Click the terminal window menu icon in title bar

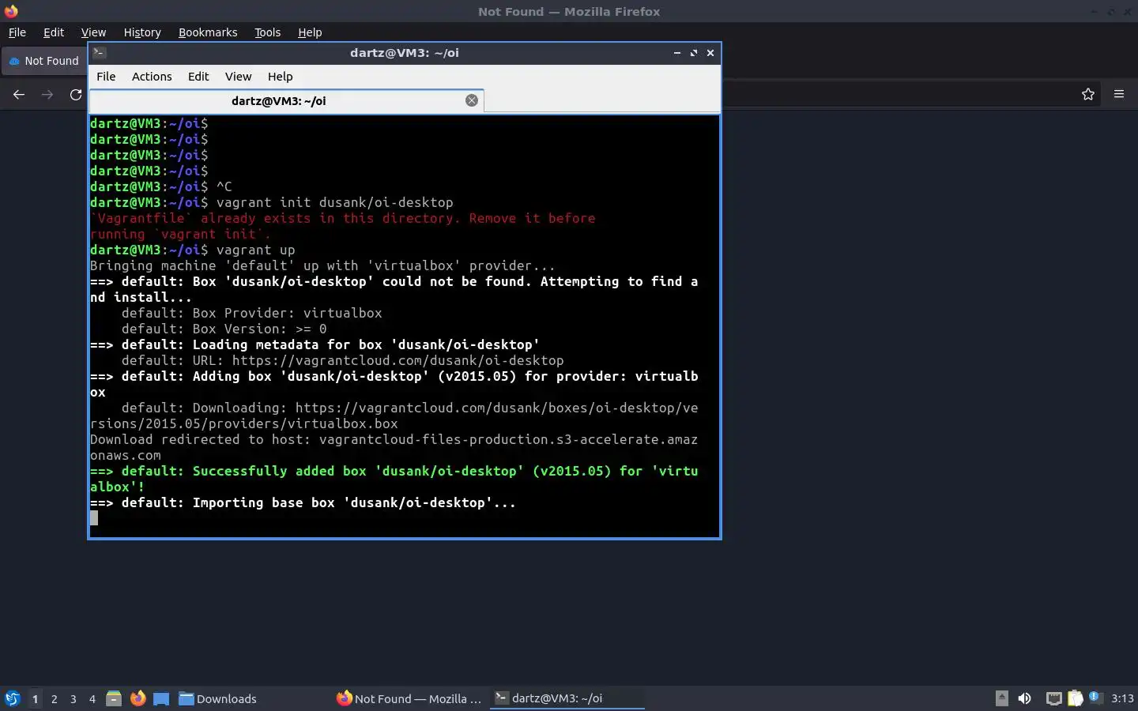(x=99, y=53)
